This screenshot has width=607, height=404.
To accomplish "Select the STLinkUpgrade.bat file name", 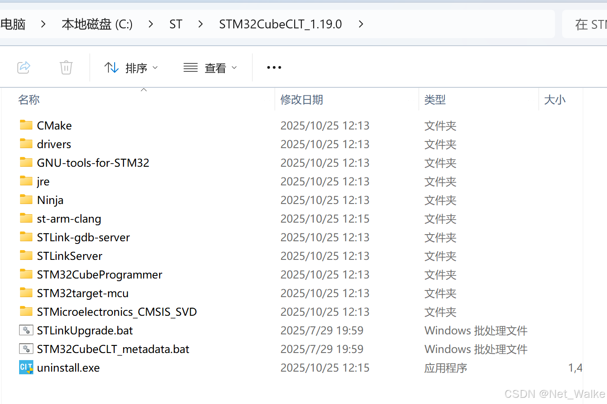I will pos(85,330).
